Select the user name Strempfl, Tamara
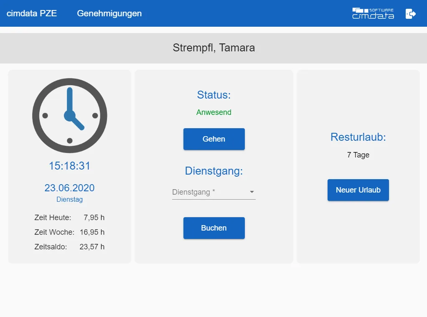This screenshot has height=317, width=427. pyautogui.click(x=214, y=48)
